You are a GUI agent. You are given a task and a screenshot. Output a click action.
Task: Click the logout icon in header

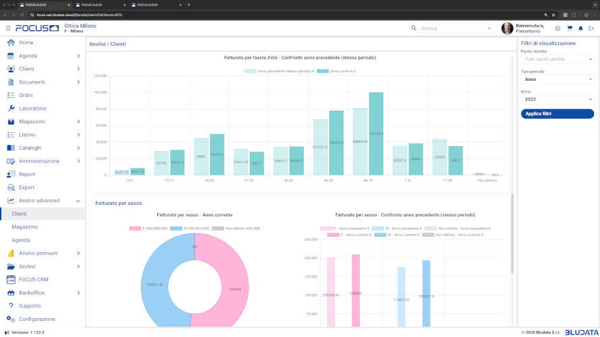click(x=591, y=28)
